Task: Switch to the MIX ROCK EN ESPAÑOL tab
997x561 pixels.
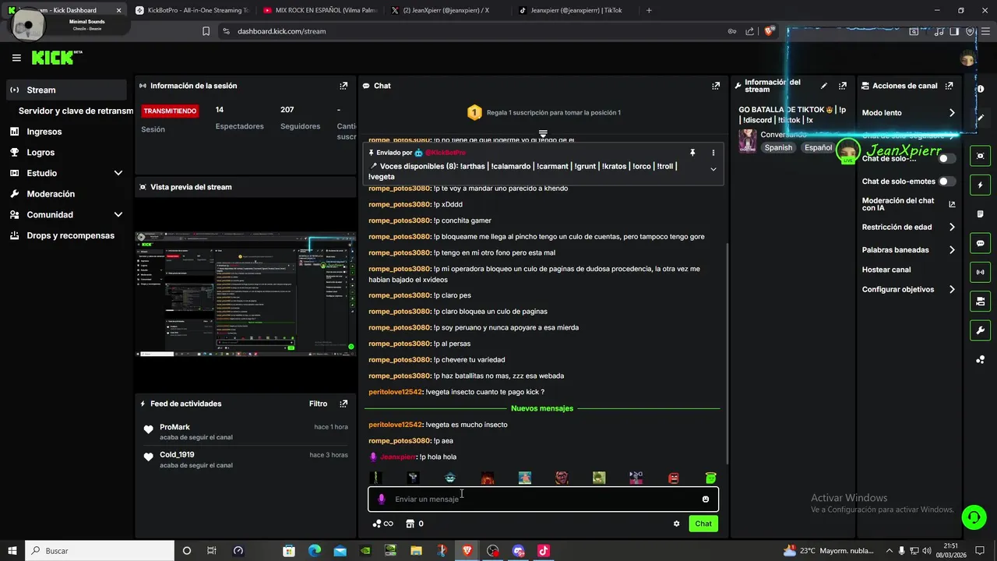Action: [x=320, y=10]
